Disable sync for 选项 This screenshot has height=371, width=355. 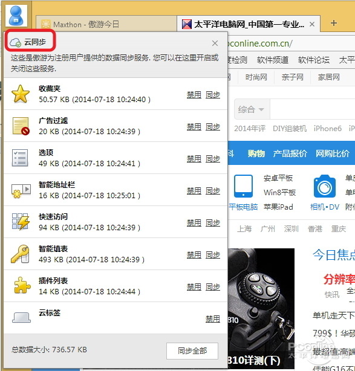pyautogui.click(x=194, y=159)
